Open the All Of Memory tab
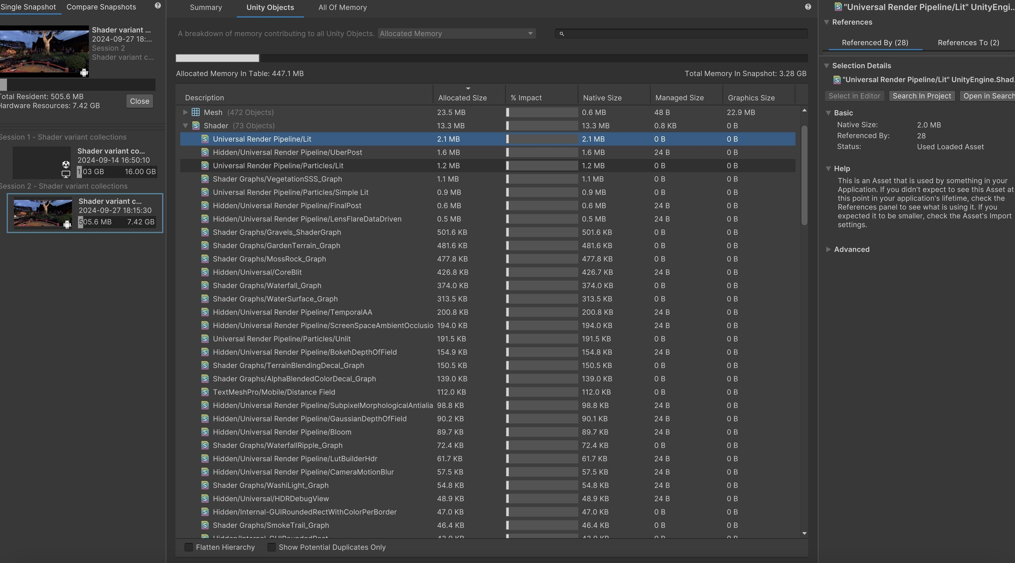Viewport: 1015px width, 563px height. click(342, 8)
